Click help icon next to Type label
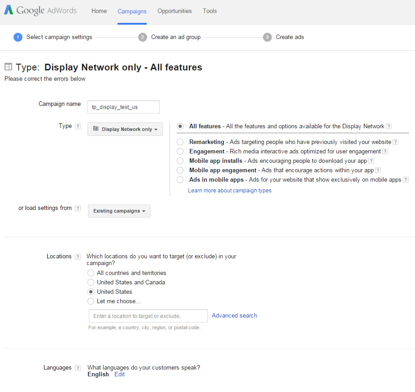415x392 pixels. (78, 126)
